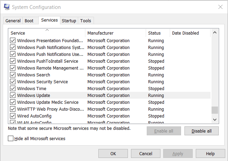Click the Enable all button
The width and height of the screenshot is (228, 161).
pos(164,131)
